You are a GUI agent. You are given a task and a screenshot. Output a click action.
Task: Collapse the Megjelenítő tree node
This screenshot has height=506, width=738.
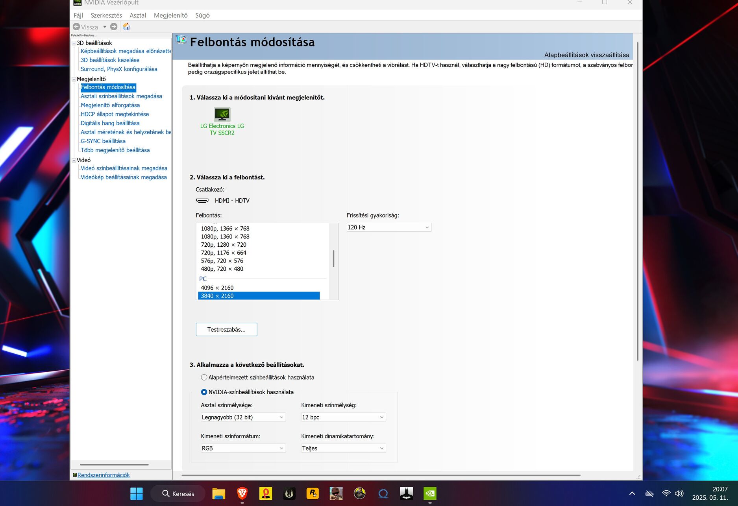tap(74, 79)
